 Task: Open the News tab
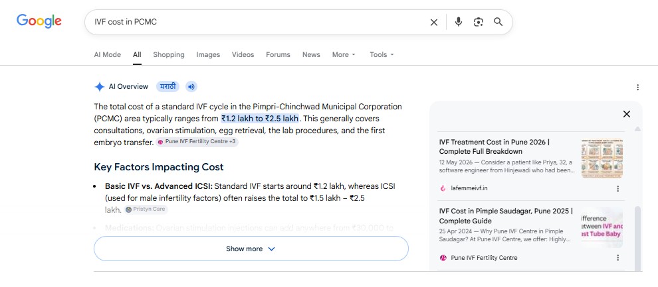(311, 54)
